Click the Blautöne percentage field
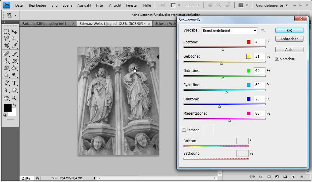This screenshot has width=312, height=182. pyautogui.click(x=260, y=99)
